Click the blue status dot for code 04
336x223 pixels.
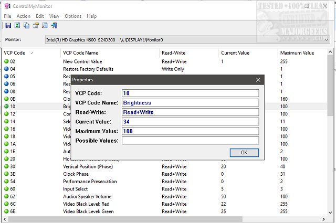coord(6,69)
